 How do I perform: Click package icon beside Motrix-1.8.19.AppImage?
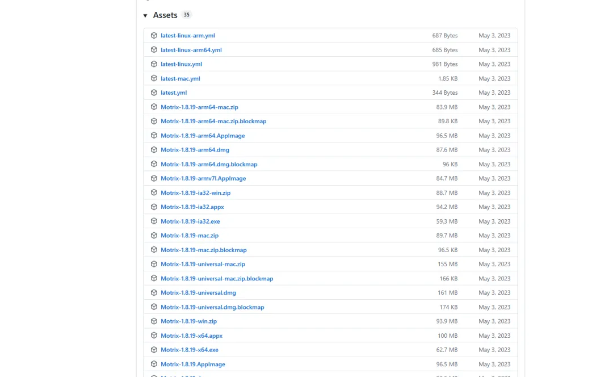point(154,364)
